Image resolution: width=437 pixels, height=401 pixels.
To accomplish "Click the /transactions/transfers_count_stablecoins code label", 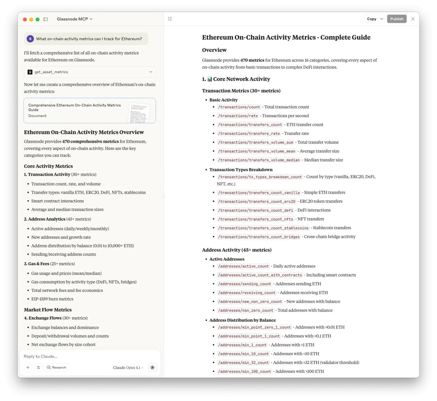I will click(263, 228).
